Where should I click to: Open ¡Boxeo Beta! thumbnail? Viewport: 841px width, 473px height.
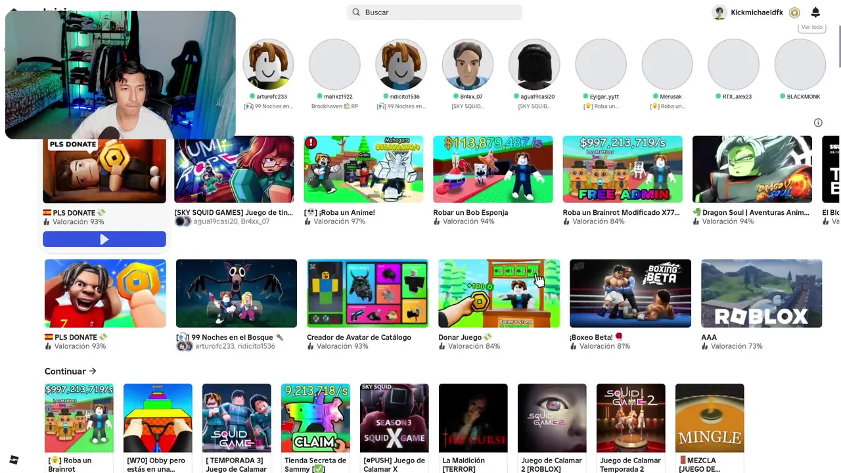click(x=630, y=293)
